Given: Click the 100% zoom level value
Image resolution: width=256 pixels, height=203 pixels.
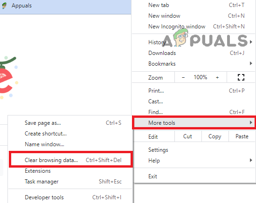Looking at the screenshot, I should [201, 77].
